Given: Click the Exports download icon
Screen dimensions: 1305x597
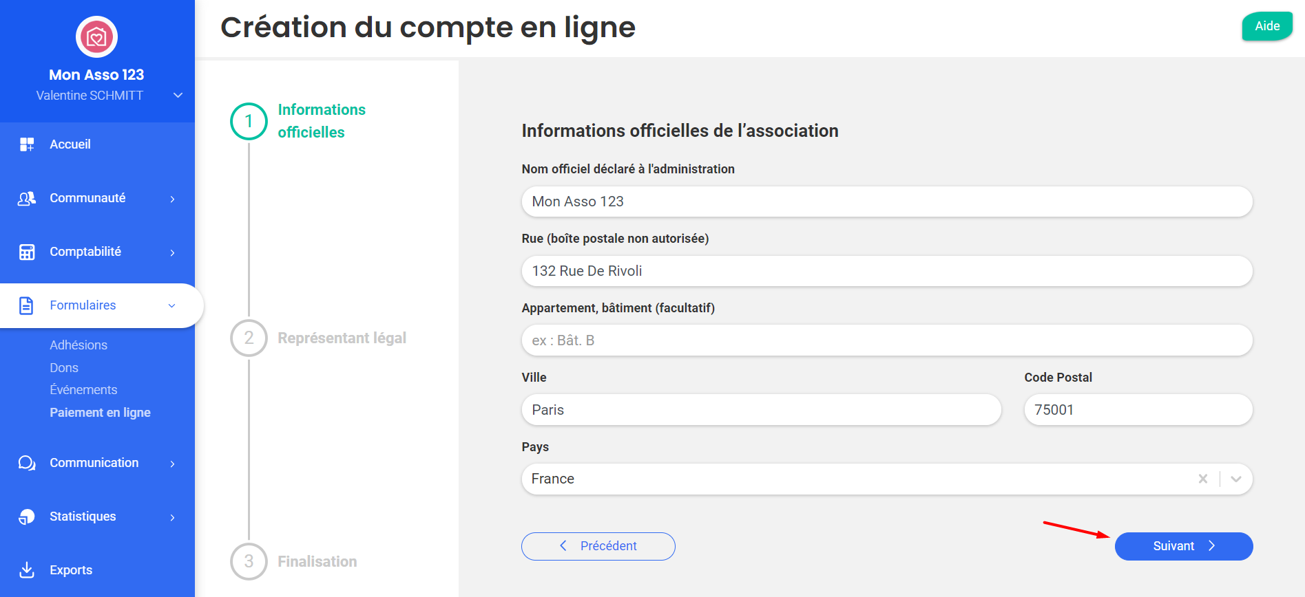Looking at the screenshot, I should click(27, 570).
